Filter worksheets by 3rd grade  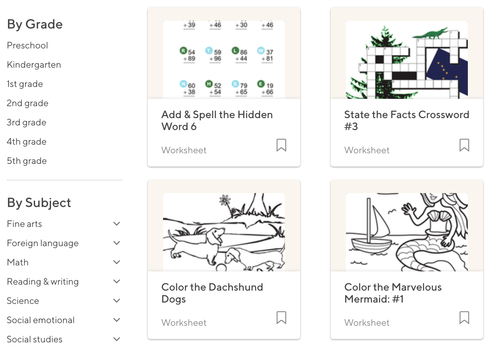pos(27,122)
